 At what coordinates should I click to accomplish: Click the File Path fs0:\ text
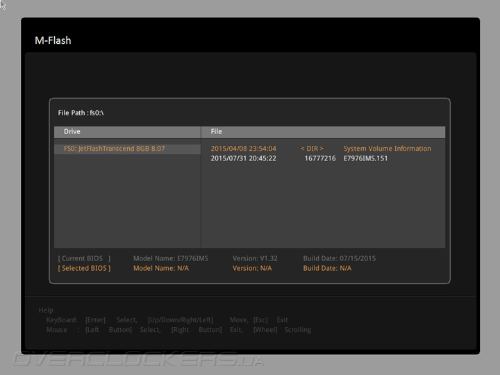click(x=81, y=113)
